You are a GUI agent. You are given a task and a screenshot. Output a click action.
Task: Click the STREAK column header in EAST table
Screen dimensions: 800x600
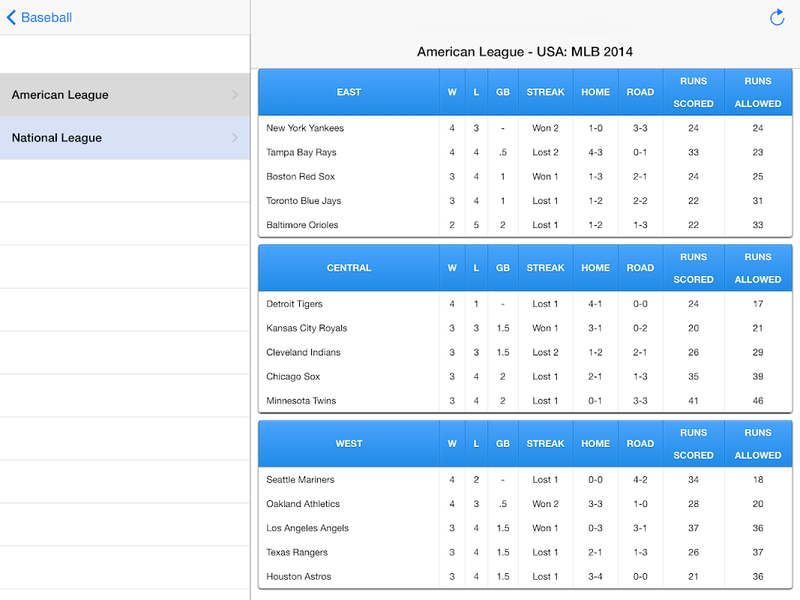click(x=545, y=92)
